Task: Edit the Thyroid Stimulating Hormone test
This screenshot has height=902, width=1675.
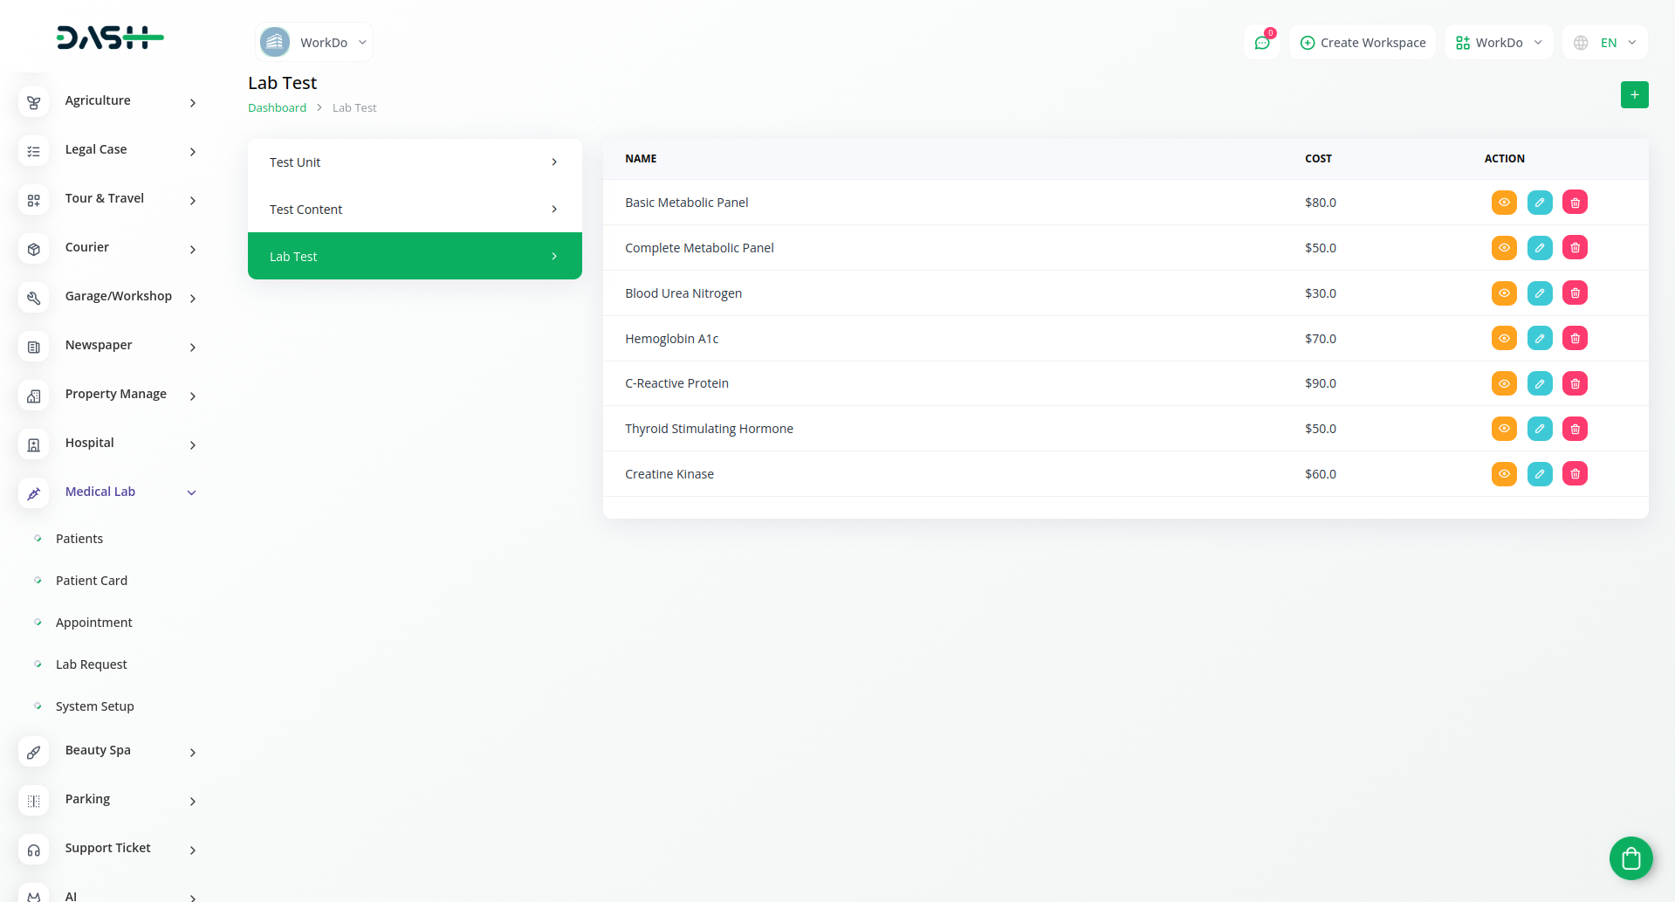Action: tap(1540, 429)
